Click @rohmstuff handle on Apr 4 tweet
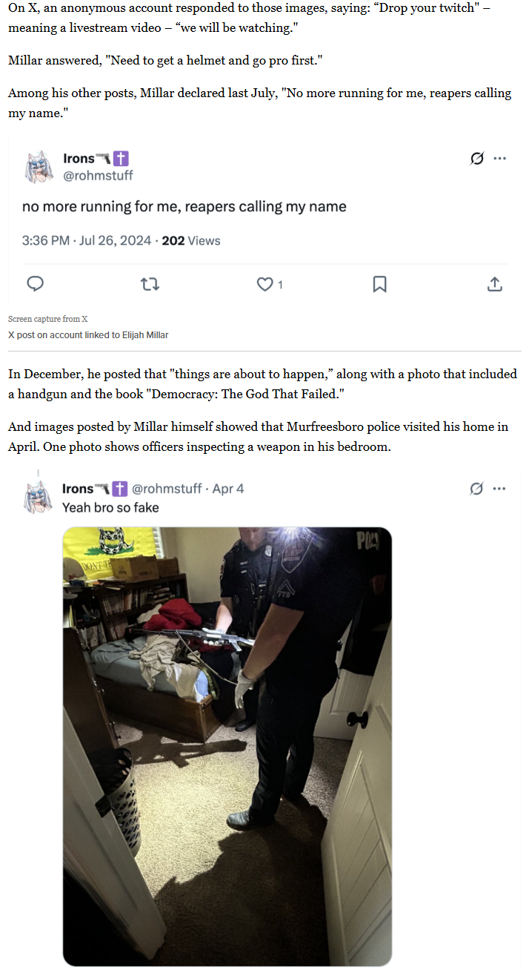 tap(167, 489)
